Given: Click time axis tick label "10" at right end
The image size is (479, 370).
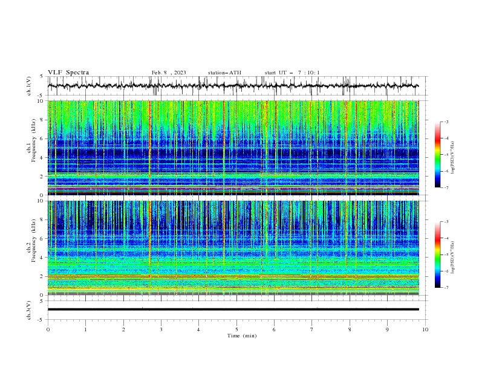Looking at the screenshot, I should pyautogui.click(x=425, y=329).
